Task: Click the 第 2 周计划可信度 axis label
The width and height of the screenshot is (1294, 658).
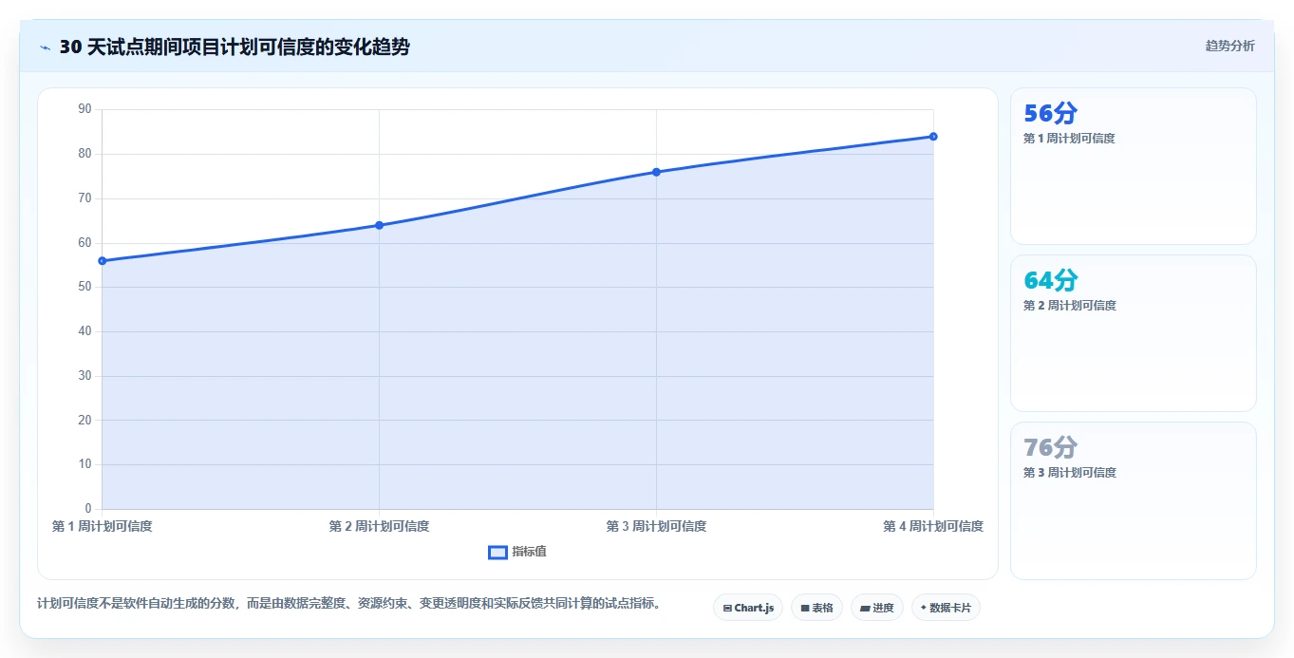Action: (379, 526)
